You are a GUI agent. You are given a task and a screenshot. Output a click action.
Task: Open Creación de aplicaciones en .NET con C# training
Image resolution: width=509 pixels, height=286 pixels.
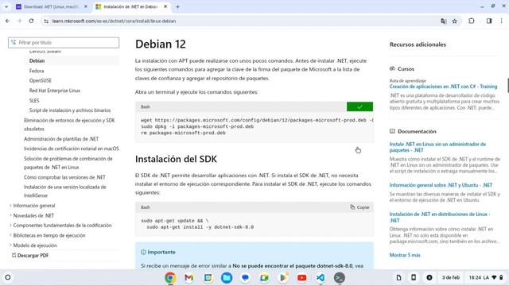tap(443, 87)
